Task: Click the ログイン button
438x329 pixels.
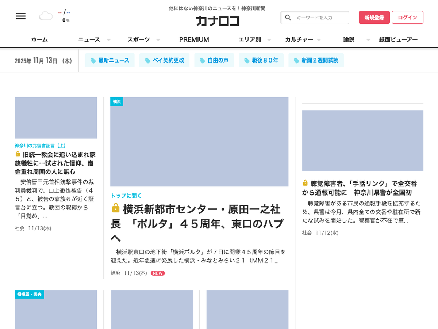Action: 407,18
